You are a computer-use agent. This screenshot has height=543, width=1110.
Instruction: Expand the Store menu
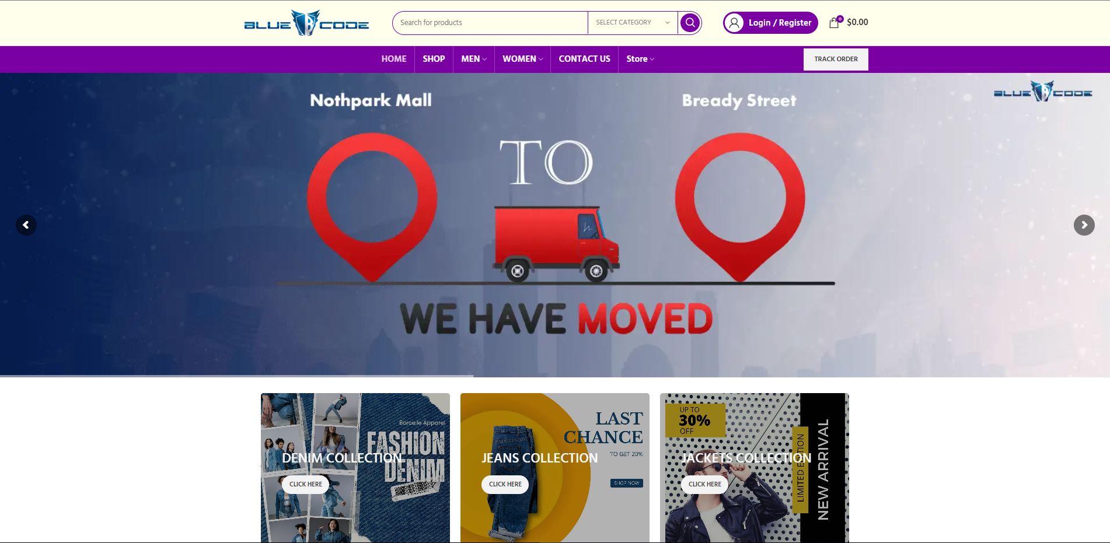click(x=640, y=59)
